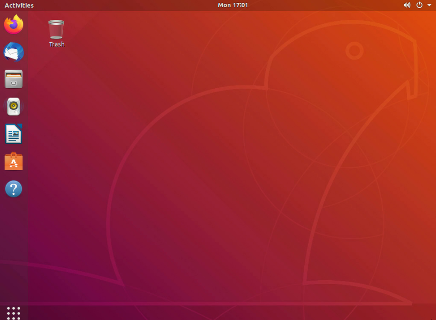
Task: Click the volume speaker icon
Action: [407, 5]
